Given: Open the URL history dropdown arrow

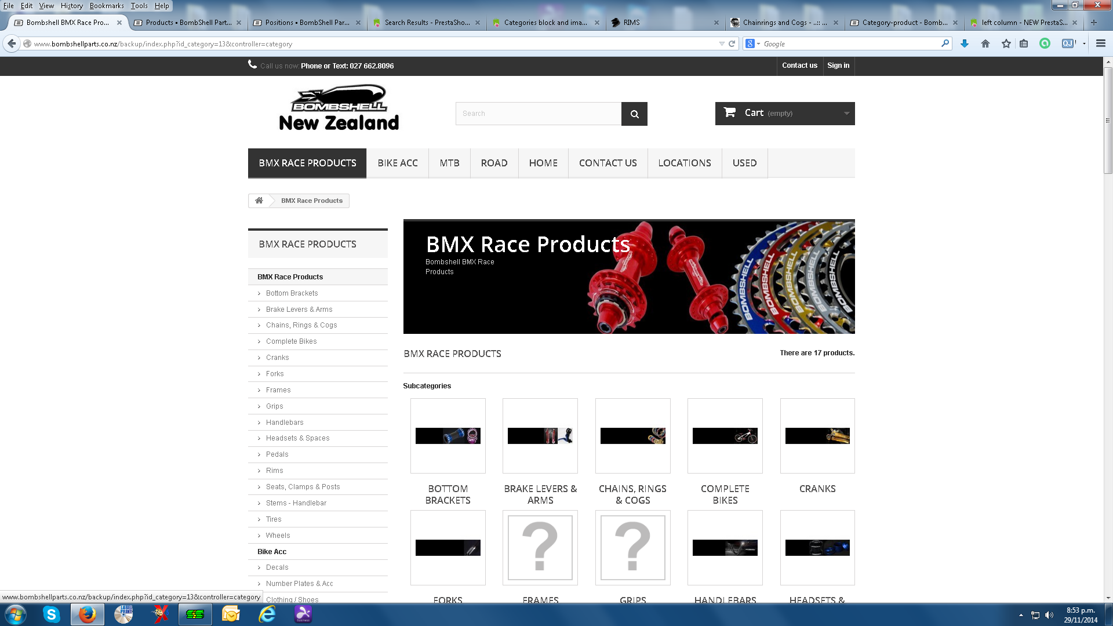Looking at the screenshot, I should (x=722, y=43).
